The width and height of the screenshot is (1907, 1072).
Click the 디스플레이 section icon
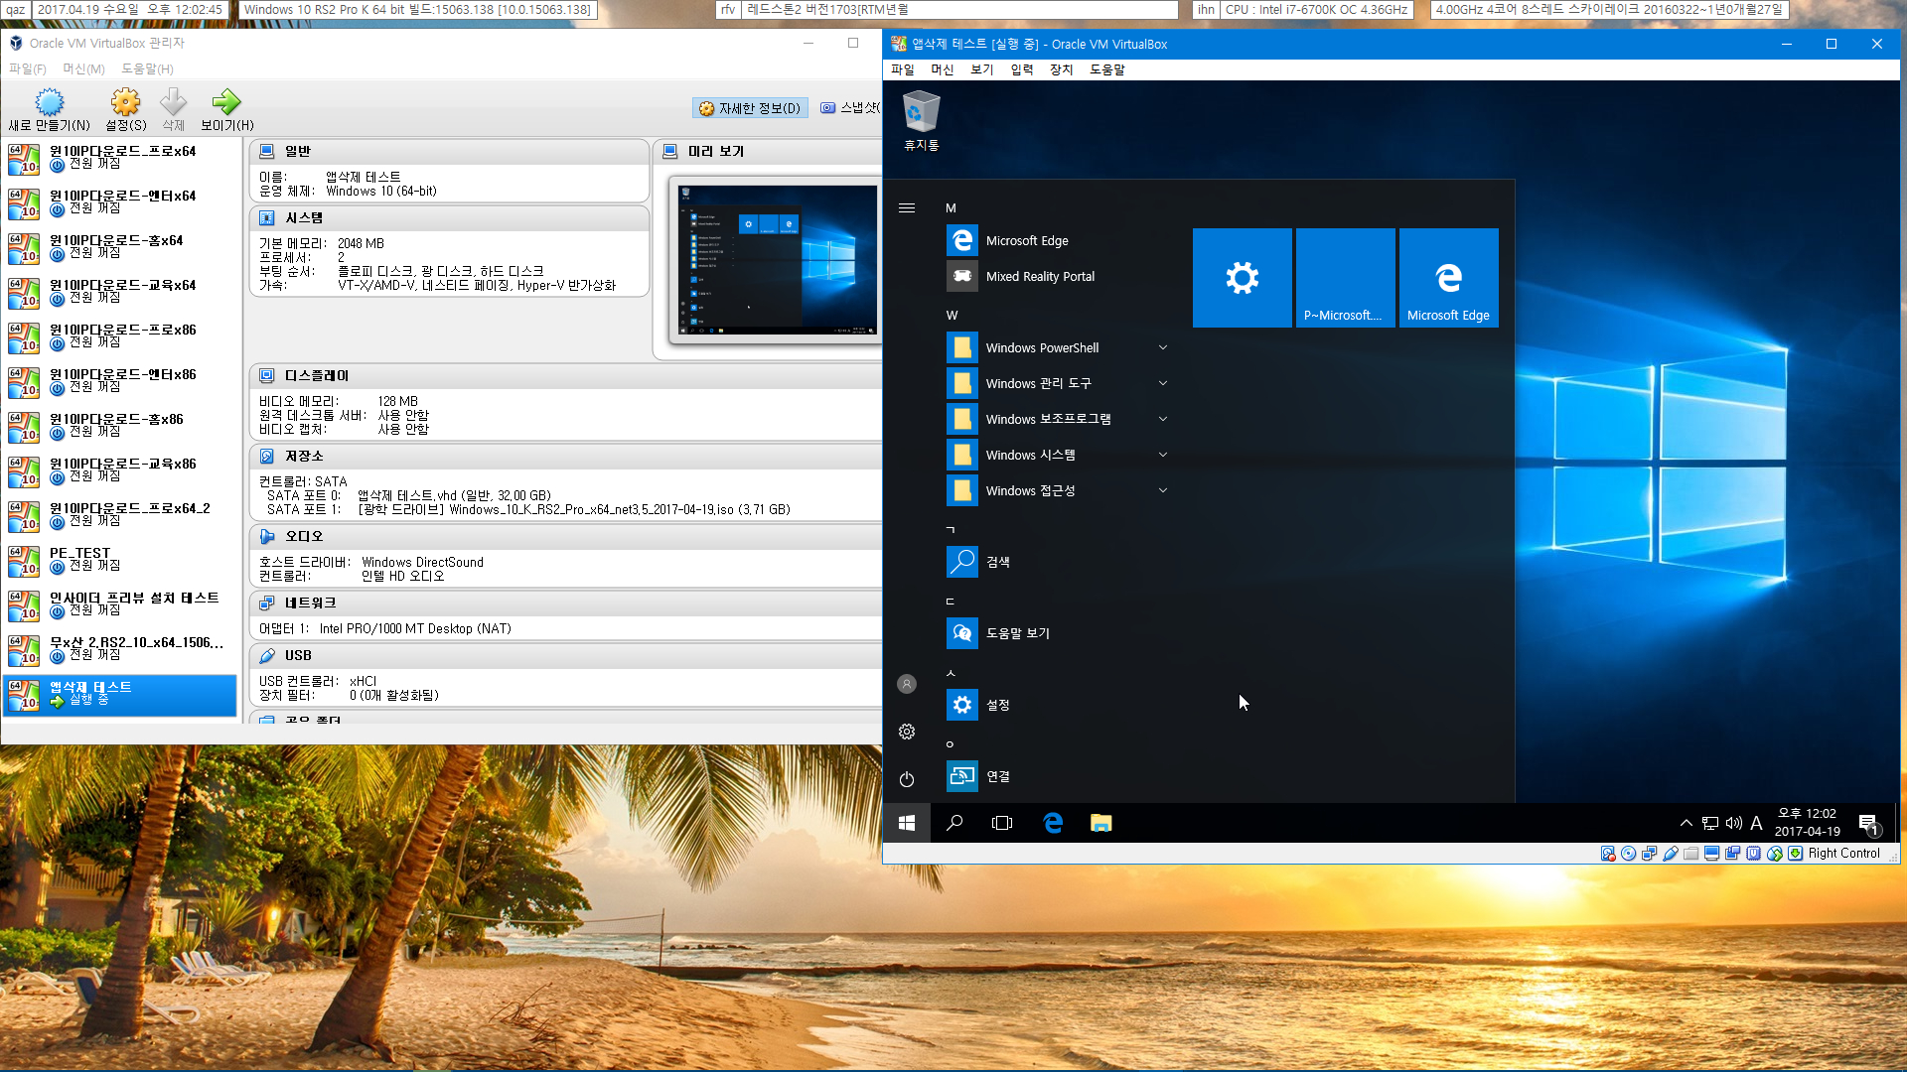[x=267, y=375]
